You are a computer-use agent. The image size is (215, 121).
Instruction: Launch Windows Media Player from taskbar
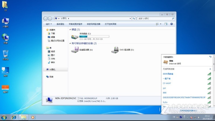click(33, 118)
